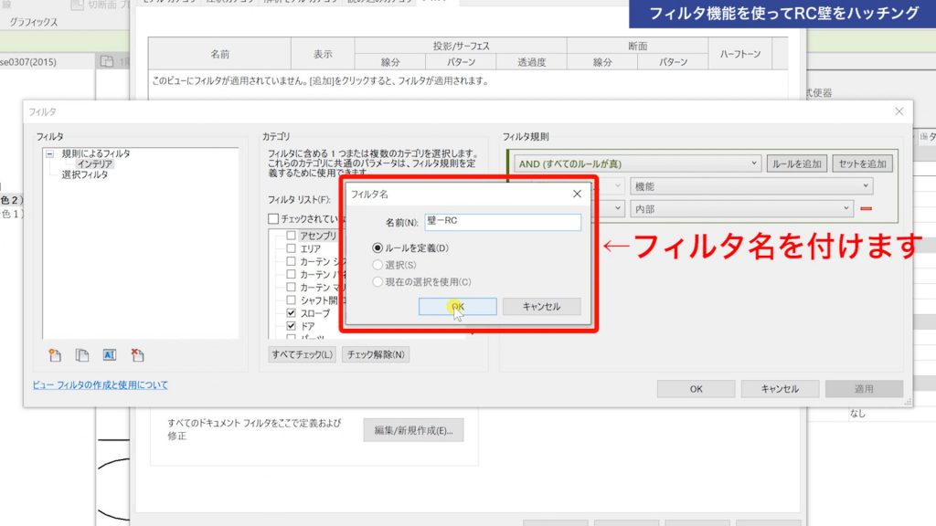Duplicate the selected filter using the copy icon
The image size is (936, 526).
tap(82, 354)
